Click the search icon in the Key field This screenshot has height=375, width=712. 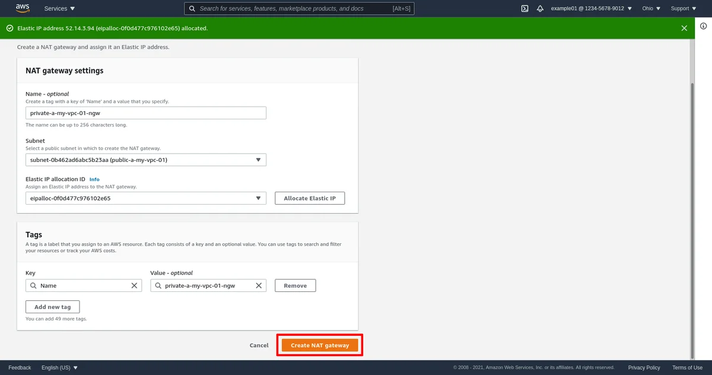tap(33, 285)
